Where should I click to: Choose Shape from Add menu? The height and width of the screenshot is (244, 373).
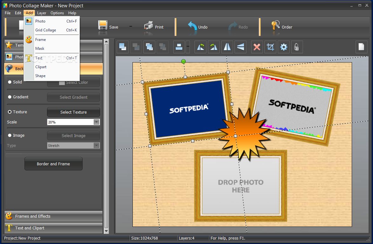(x=52, y=76)
